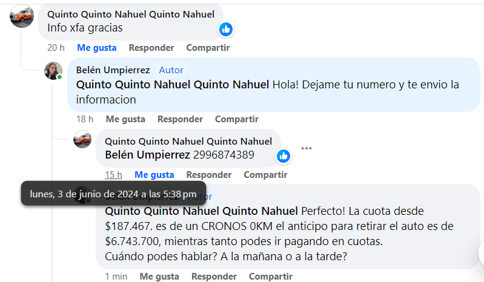Open the '20 h' timestamp link
The image size is (484, 282).
click(56, 48)
